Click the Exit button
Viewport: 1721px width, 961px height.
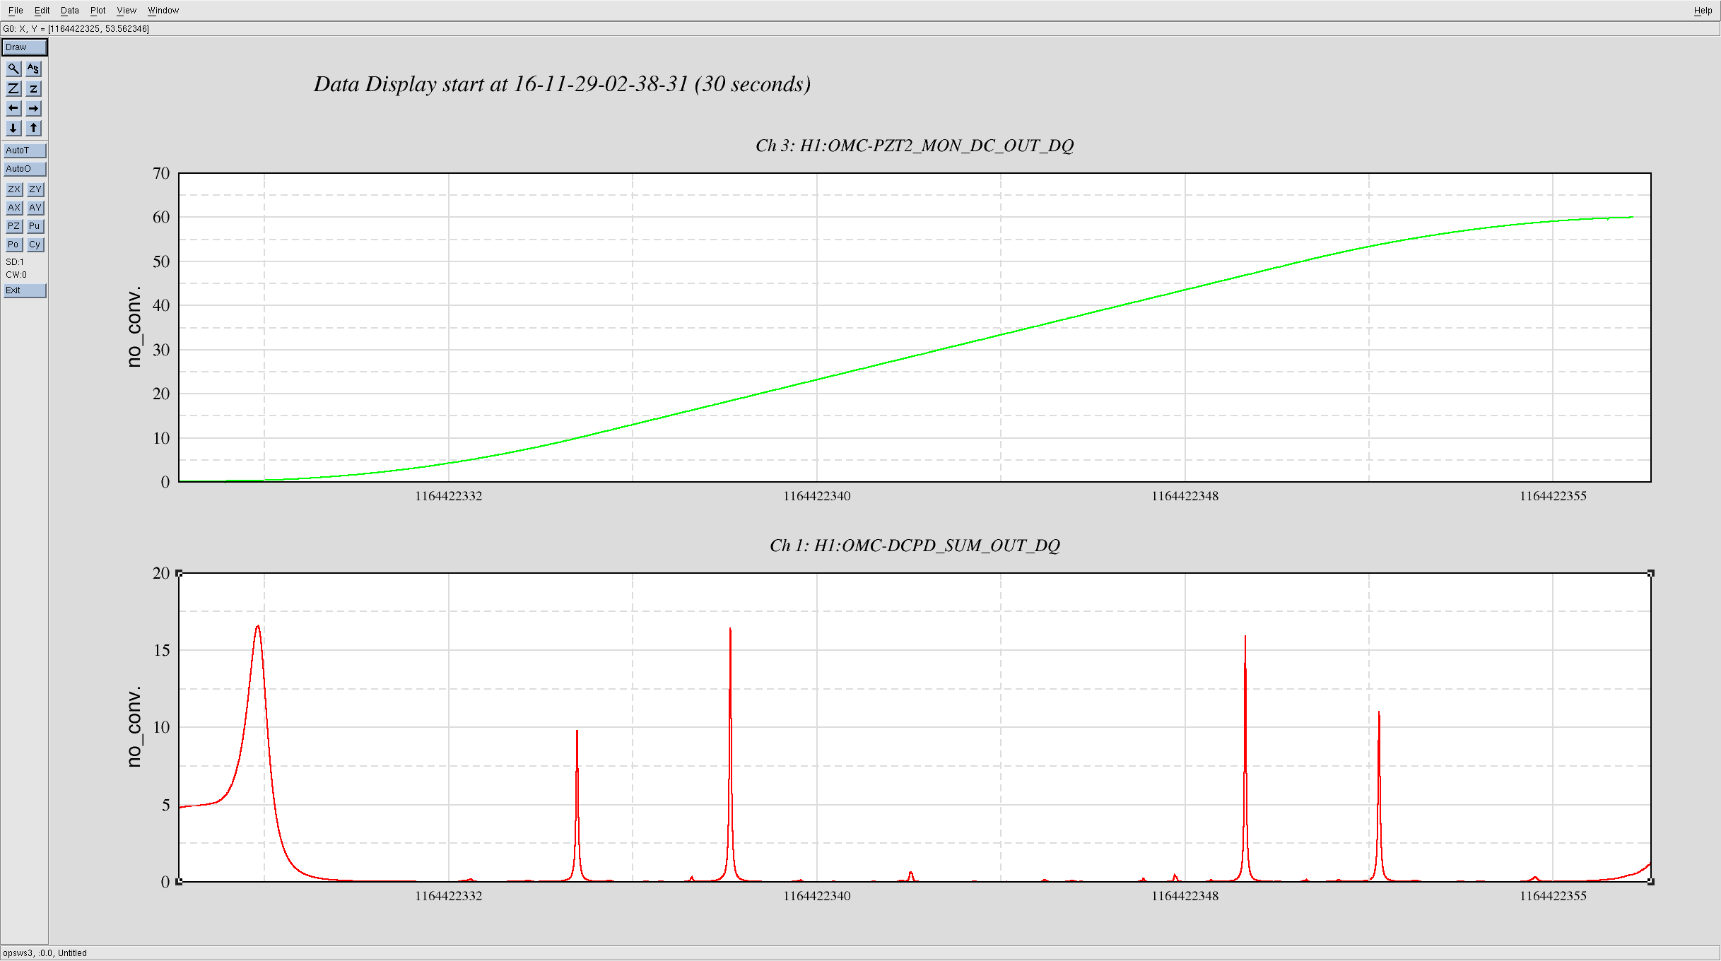[x=25, y=290]
